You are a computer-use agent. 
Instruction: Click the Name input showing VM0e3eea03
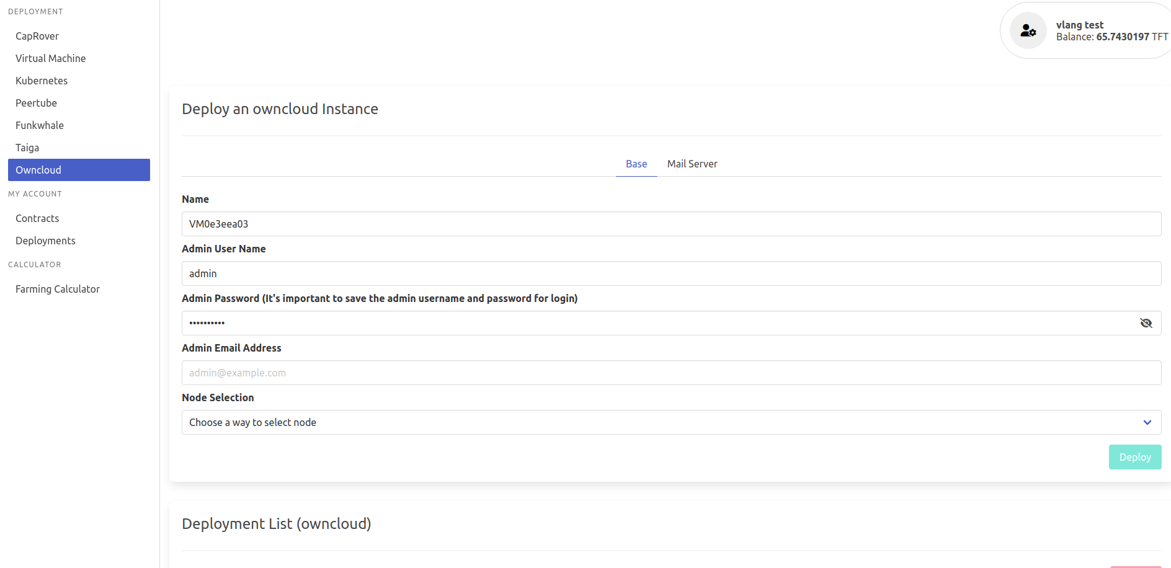(x=671, y=223)
